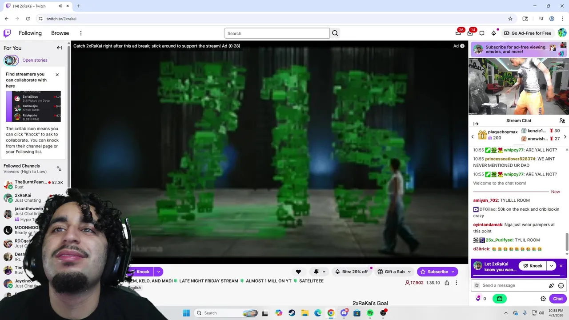Open the top navigation more menu
569x320 pixels.
point(81,33)
